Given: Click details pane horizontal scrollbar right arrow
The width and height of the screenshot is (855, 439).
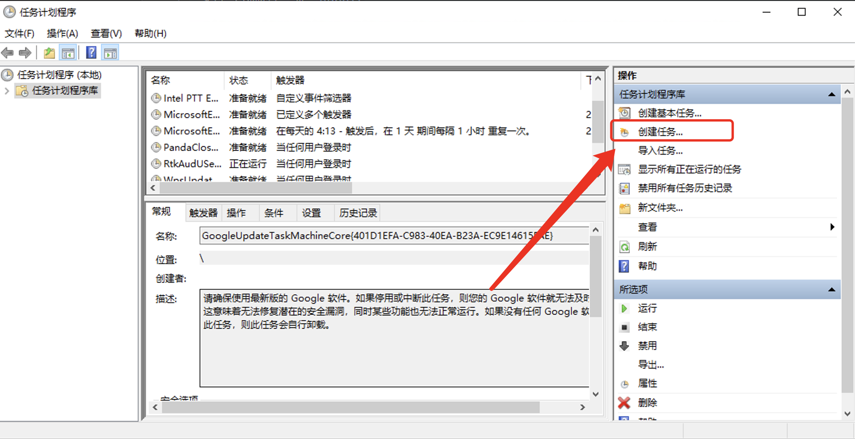Looking at the screenshot, I should point(582,407).
